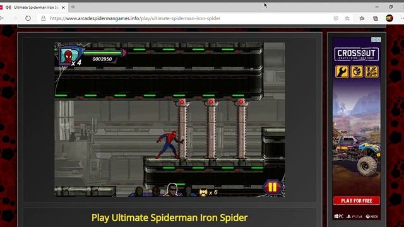Reload the page with the refresh button
Viewport: 404px width, 227px height.
click(28, 18)
